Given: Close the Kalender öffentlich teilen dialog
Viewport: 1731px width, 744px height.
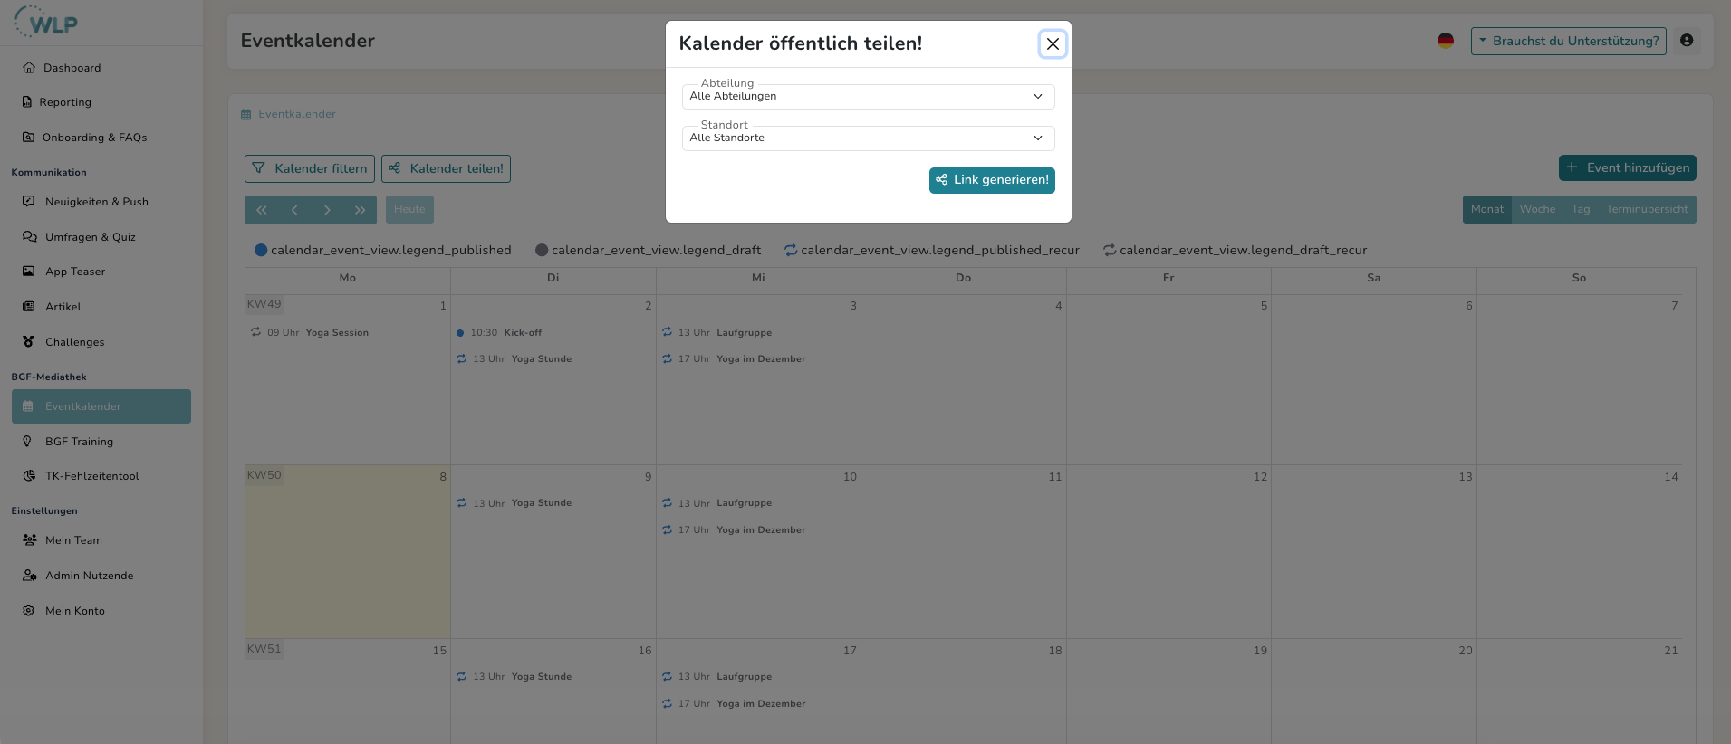Looking at the screenshot, I should pyautogui.click(x=1053, y=43).
